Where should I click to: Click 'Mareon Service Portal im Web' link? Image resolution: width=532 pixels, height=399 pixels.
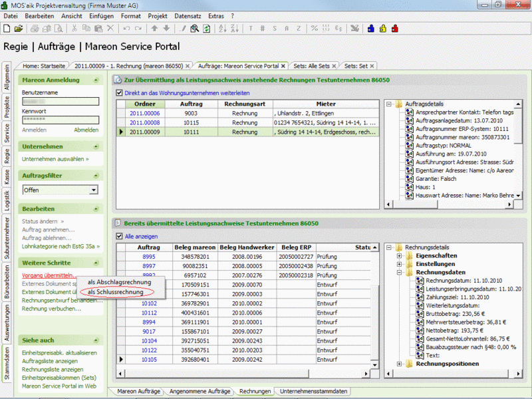tap(59, 386)
